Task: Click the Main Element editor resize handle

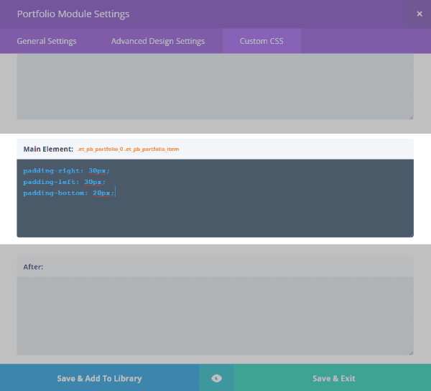Action: pyautogui.click(x=411, y=234)
